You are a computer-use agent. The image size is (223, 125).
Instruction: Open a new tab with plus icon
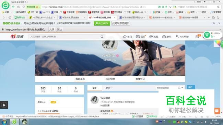209,17
